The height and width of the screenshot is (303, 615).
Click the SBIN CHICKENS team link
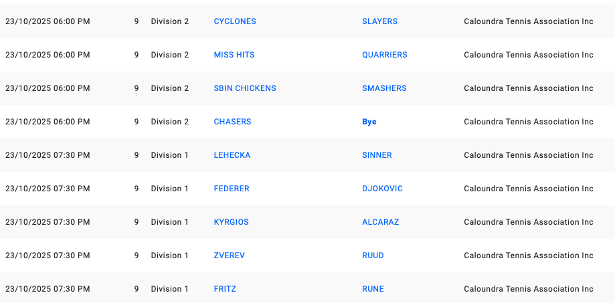point(244,88)
